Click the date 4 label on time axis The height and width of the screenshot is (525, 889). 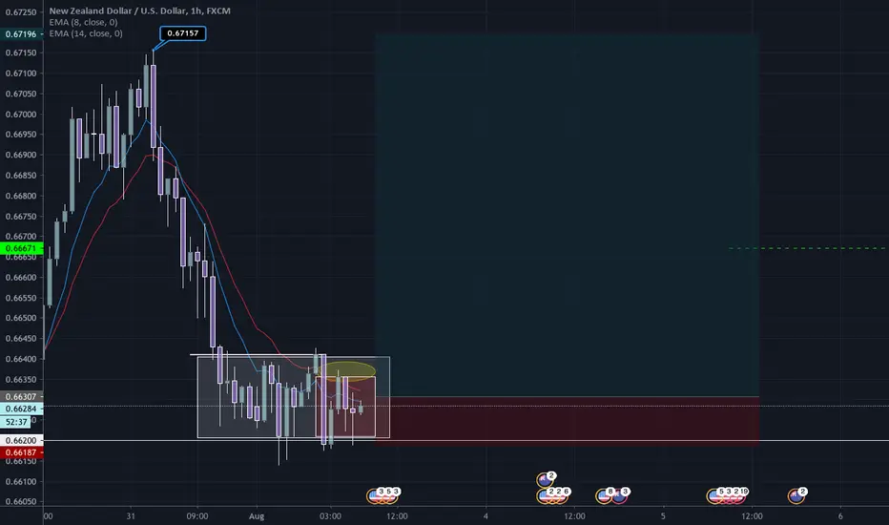point(486,515)
